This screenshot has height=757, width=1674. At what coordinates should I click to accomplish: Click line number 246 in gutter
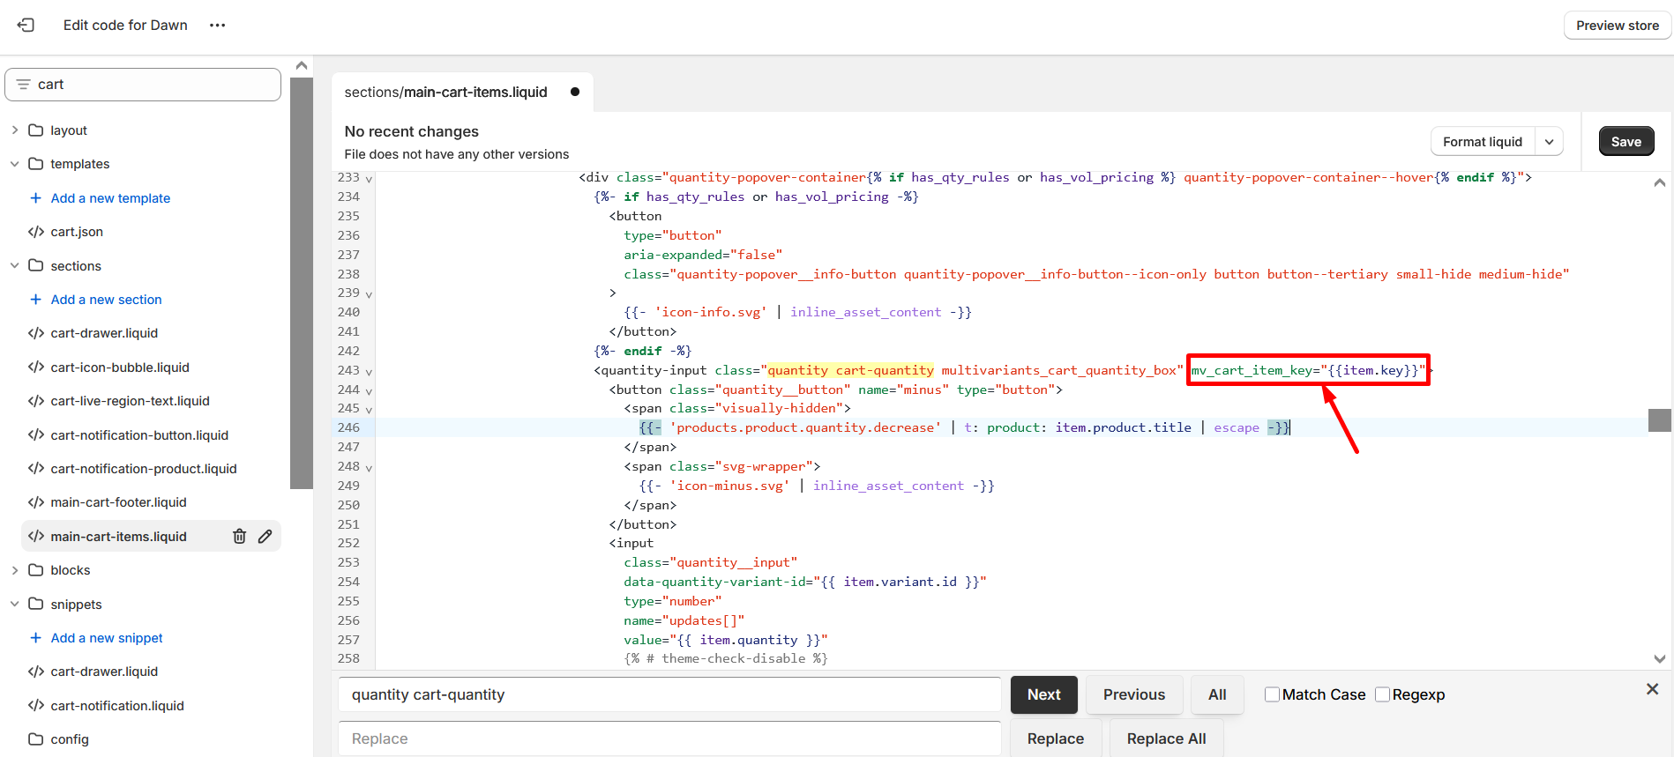tap(349, 427)
